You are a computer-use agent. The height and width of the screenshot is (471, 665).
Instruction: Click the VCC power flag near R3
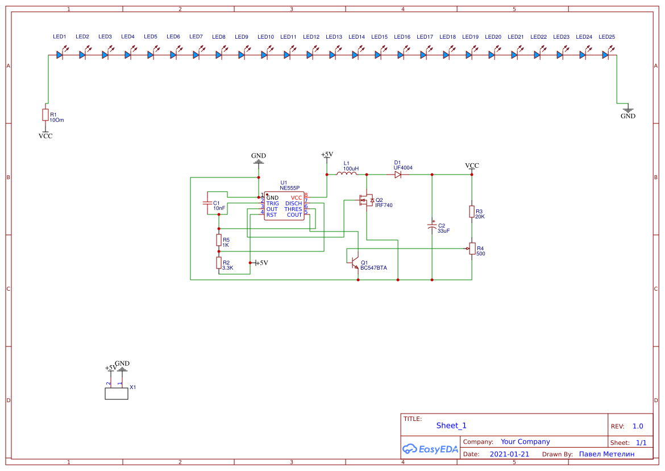point(471,167)
